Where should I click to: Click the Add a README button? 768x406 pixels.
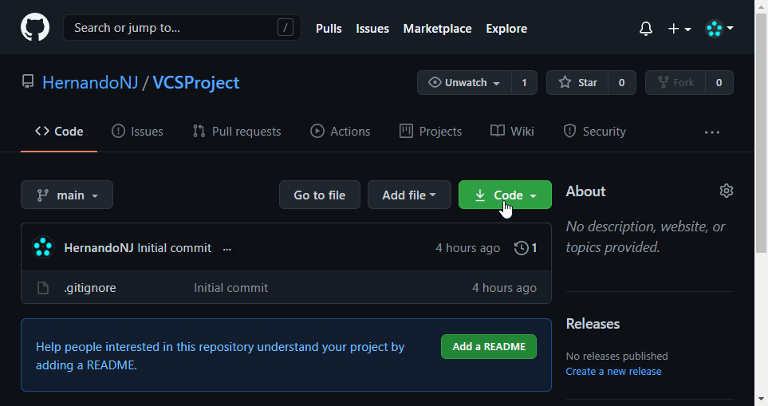(x=489, y=347)
